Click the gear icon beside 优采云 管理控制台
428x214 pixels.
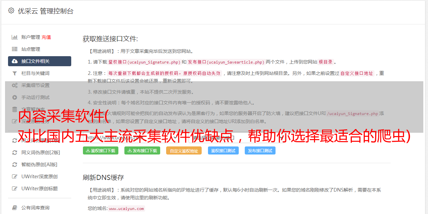[x=11, y=11]
